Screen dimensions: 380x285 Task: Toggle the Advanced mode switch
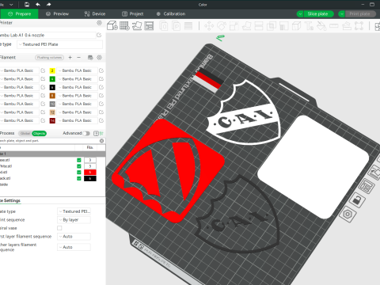click(x=86, y=133)
